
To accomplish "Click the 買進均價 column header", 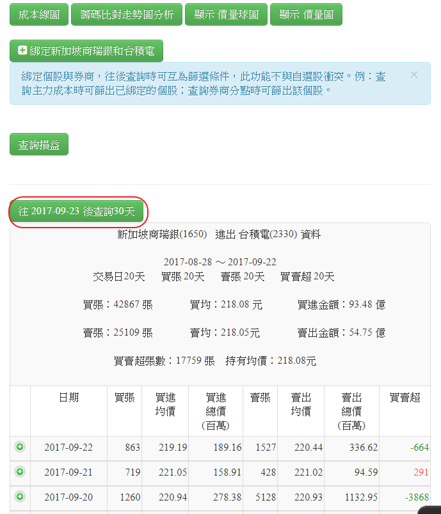I will point(165,405).
